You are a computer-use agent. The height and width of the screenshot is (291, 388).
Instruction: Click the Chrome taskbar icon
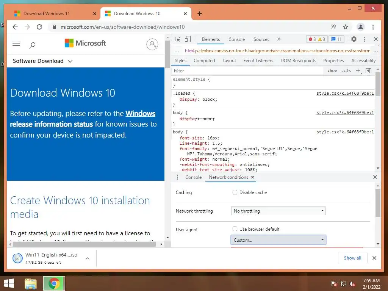coord(54,283)
